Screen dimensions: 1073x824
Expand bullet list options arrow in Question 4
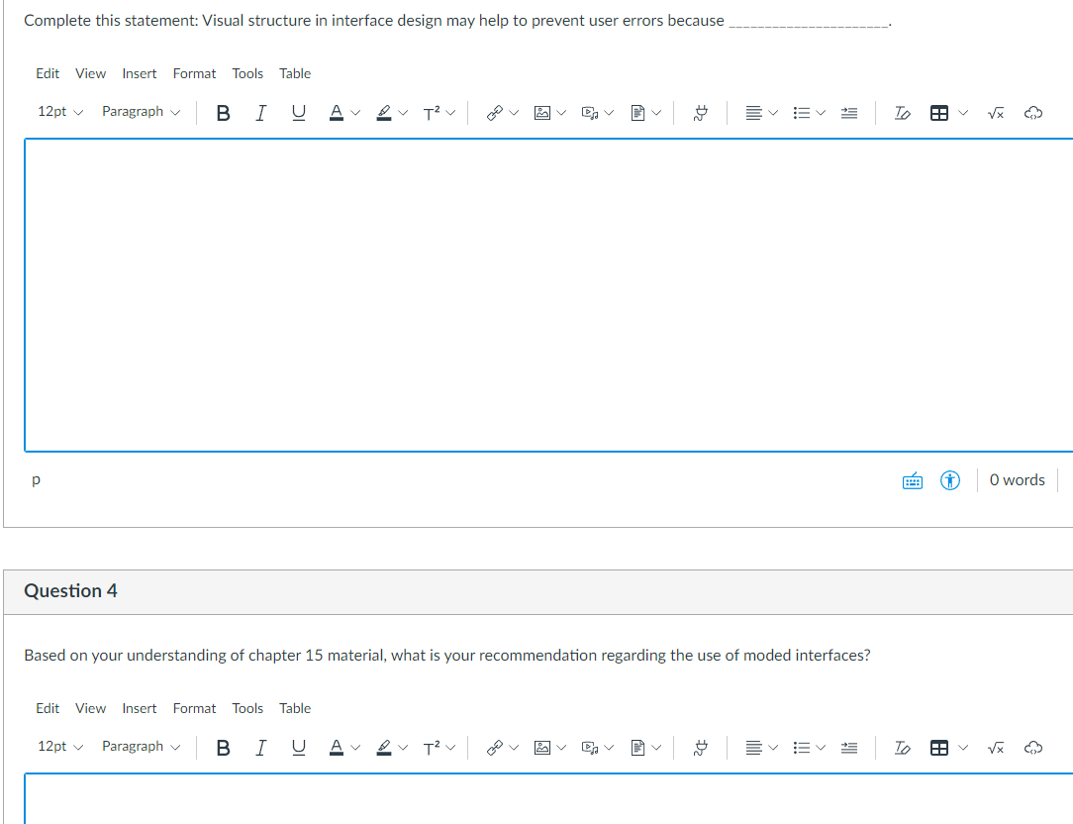pos(821,748)
